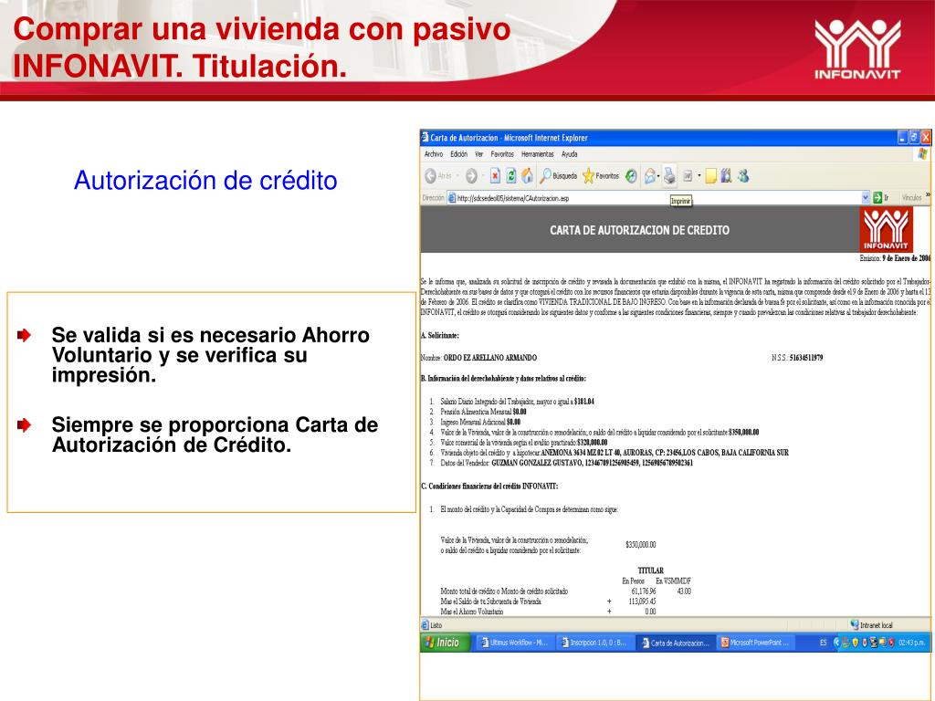
Task: Open the Ayuda menu
Action: click(x=570, y=154)
